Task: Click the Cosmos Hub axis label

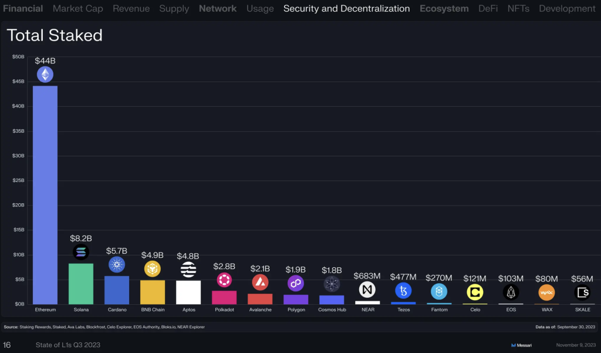Action: pyautogui.click(x=332, y=310)
